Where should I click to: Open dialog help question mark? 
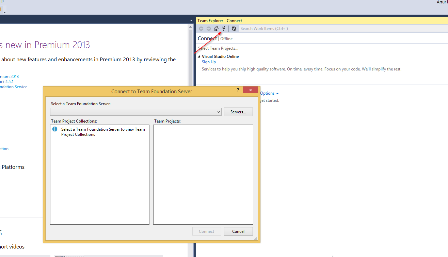click(238, 90)
